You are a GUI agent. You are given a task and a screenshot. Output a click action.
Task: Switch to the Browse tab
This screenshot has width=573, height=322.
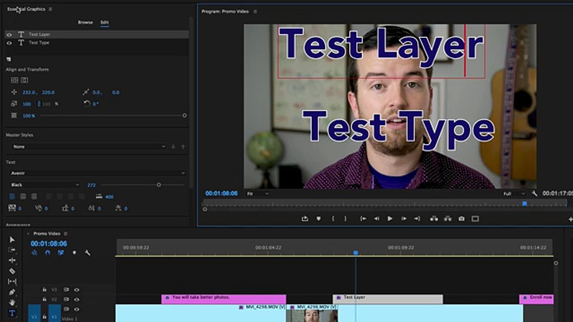tap(85, 22)
